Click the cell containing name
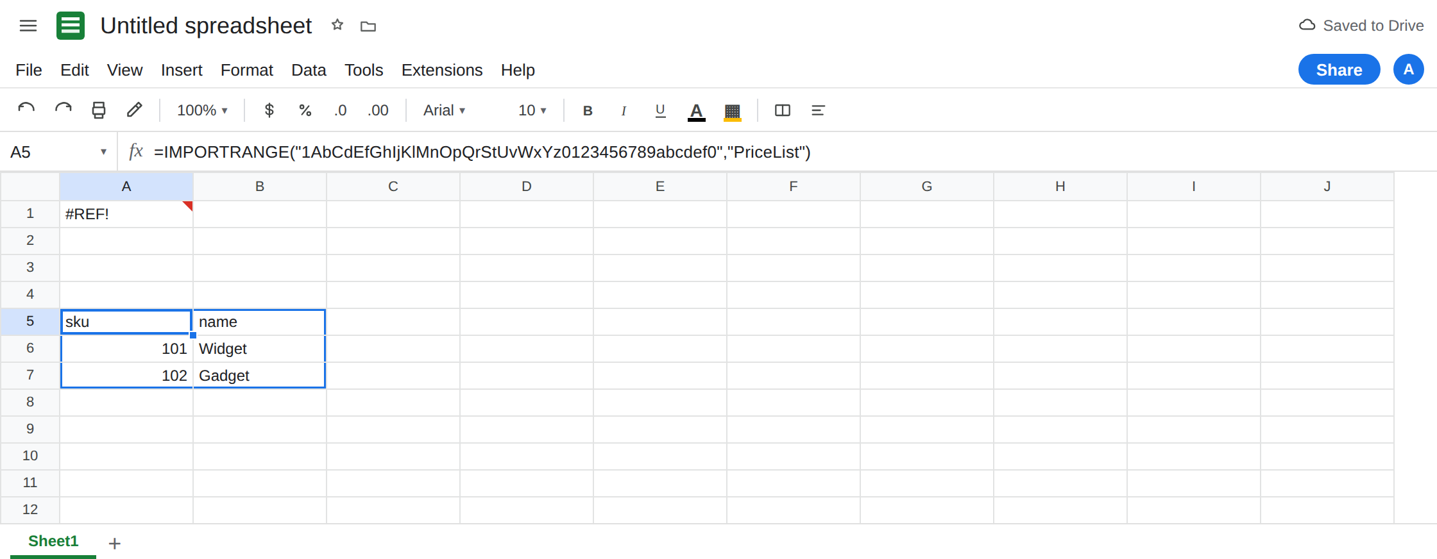 260,322
